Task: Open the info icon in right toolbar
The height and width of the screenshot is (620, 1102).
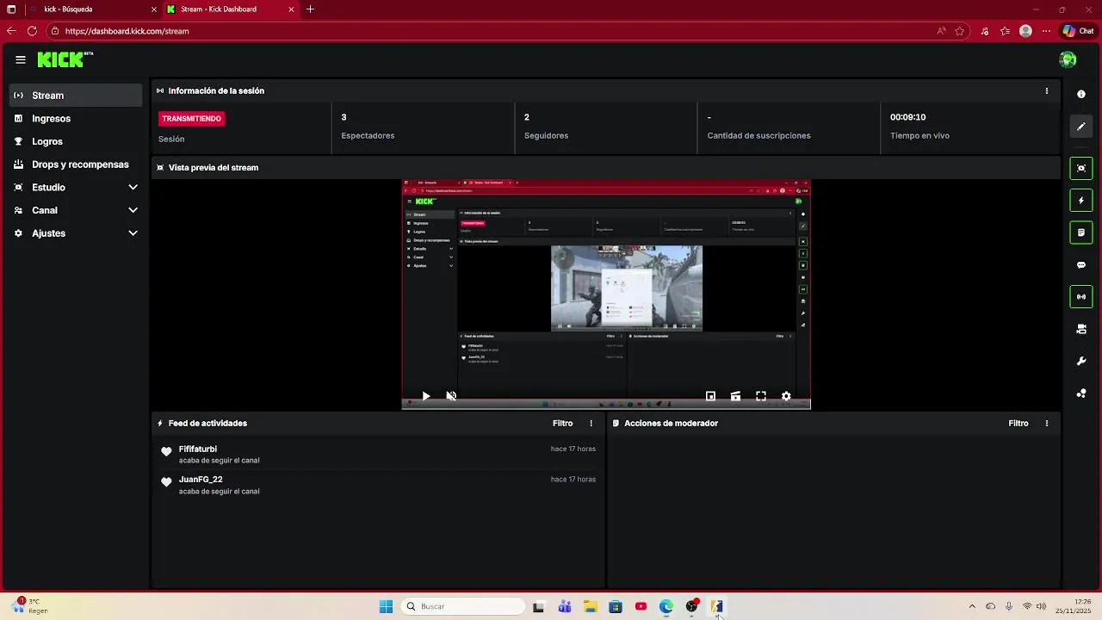Action: point(1081,94)
